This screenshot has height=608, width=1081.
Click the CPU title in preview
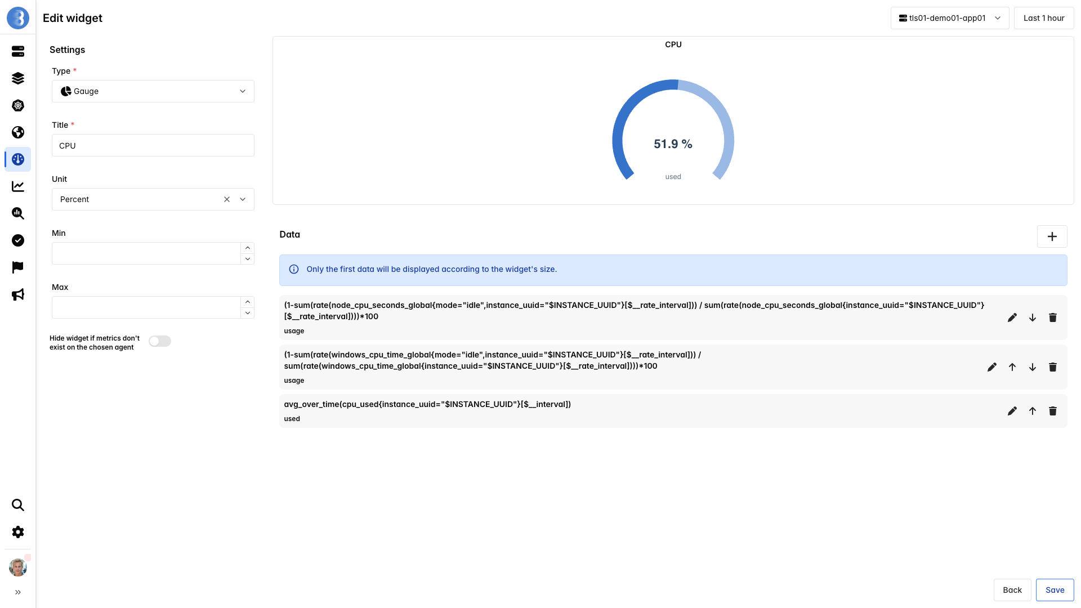click(x=673, y=44)
